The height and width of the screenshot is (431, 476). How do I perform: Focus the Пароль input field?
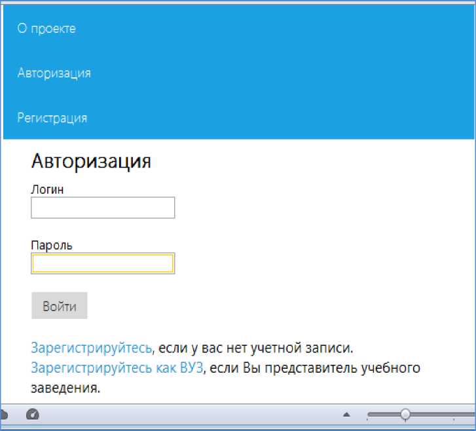[103, 263]
